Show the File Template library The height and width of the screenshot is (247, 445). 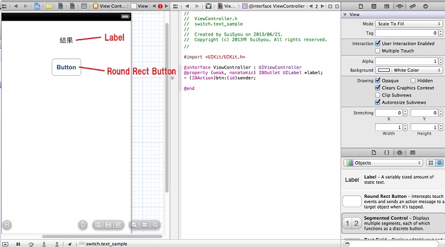coord(373,152)
